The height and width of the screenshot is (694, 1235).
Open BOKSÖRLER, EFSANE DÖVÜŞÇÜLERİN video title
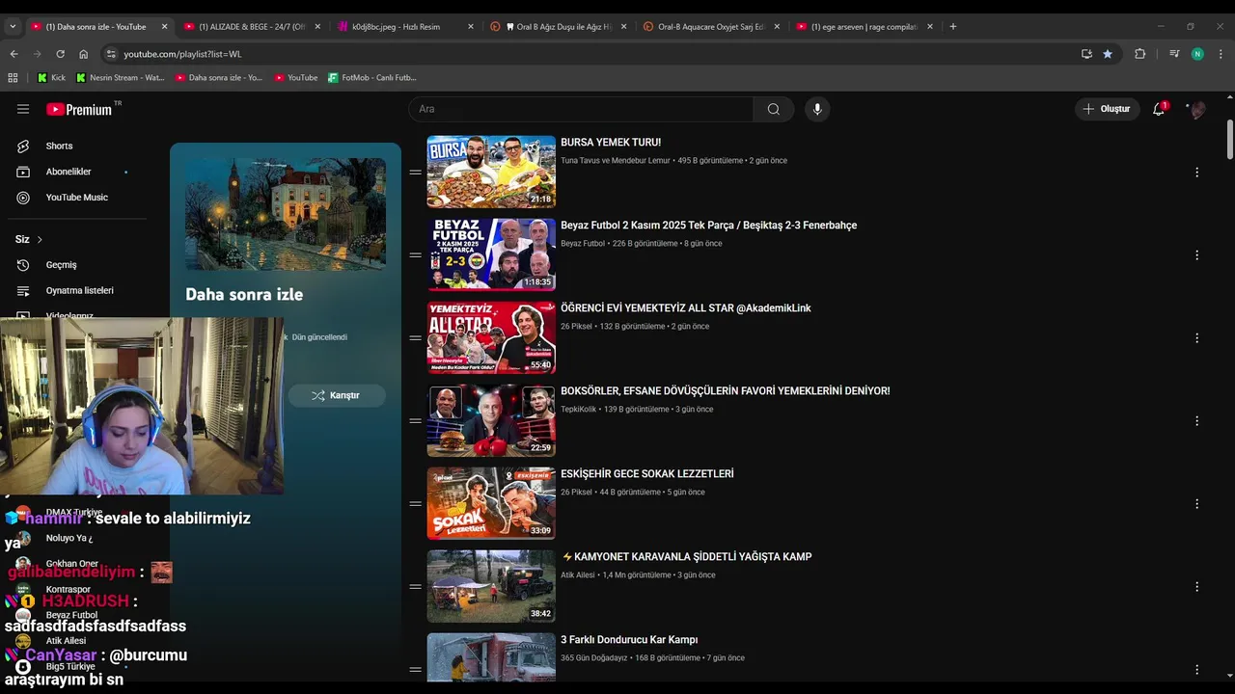coord(725,391)
